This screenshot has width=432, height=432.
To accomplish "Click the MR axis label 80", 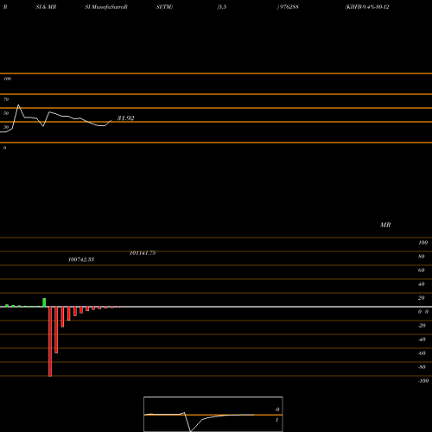I will click(422, 257).
